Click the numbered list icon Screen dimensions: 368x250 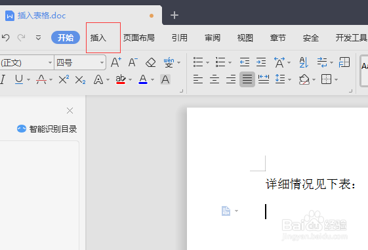220,62
